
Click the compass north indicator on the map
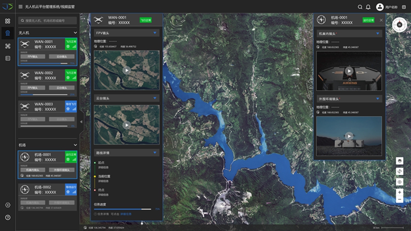[399, 24]
